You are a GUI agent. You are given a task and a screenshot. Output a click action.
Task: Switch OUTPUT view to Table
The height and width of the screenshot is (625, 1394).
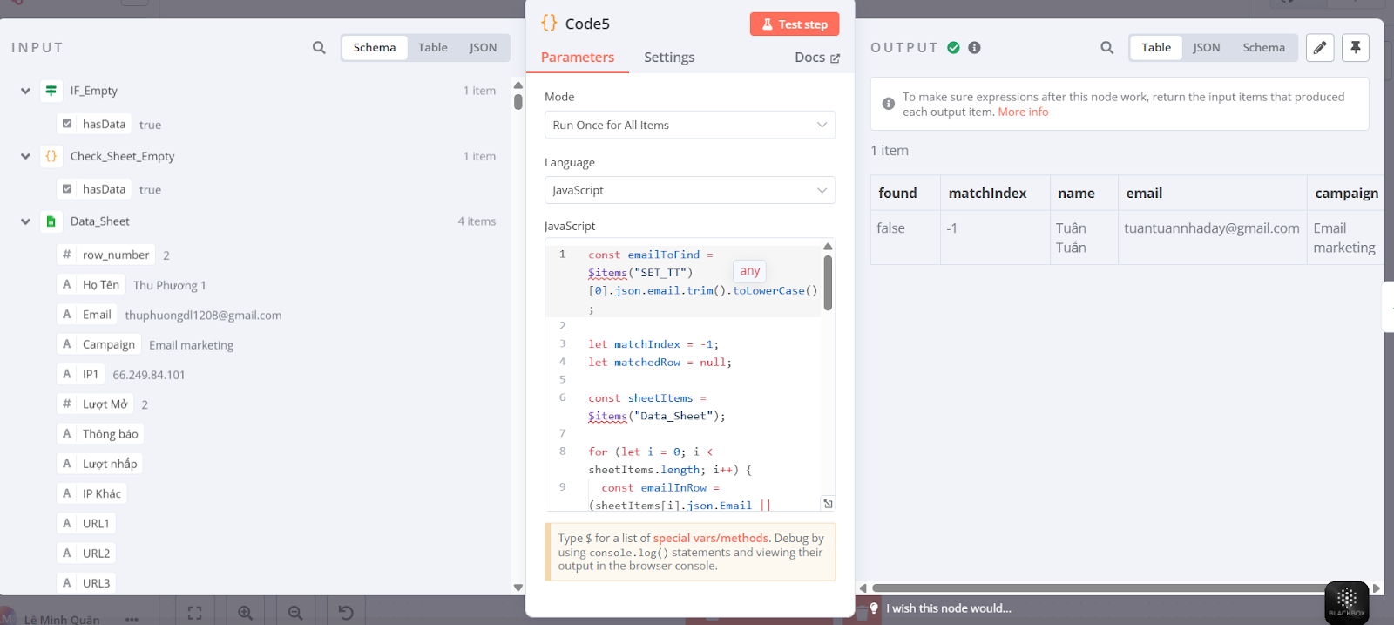[x=1156, y=48]
